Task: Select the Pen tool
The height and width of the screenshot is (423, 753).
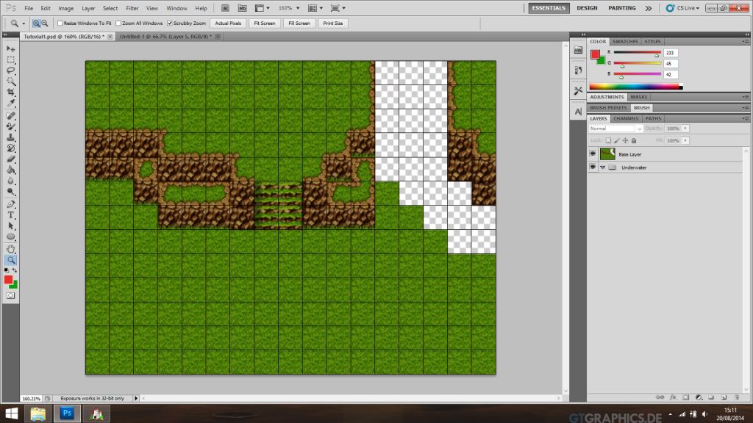Action: click(10, 204)
